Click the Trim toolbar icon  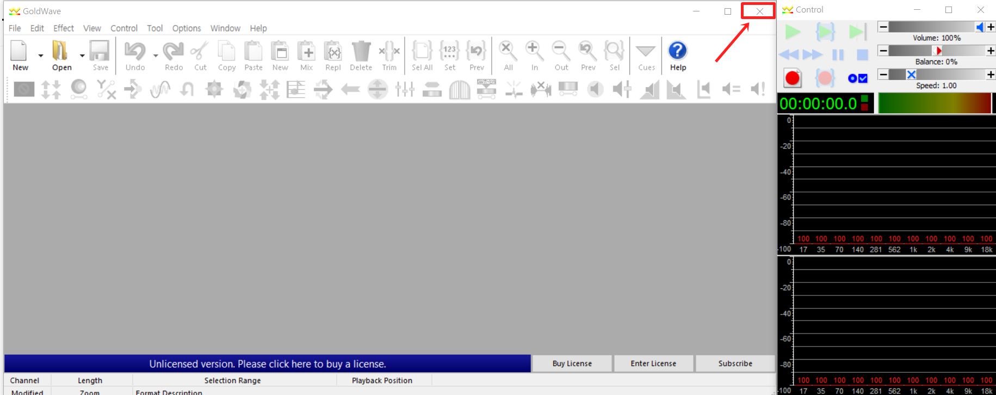tap(389, 51)
